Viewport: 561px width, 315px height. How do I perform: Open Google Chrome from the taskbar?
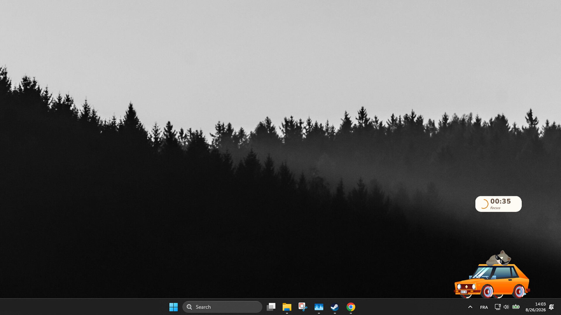click(x=351, y=307)
